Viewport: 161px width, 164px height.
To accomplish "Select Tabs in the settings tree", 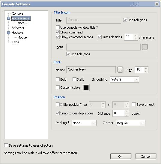I will (x=15, y=42).
